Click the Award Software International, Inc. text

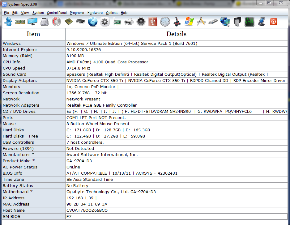point(102,155)
